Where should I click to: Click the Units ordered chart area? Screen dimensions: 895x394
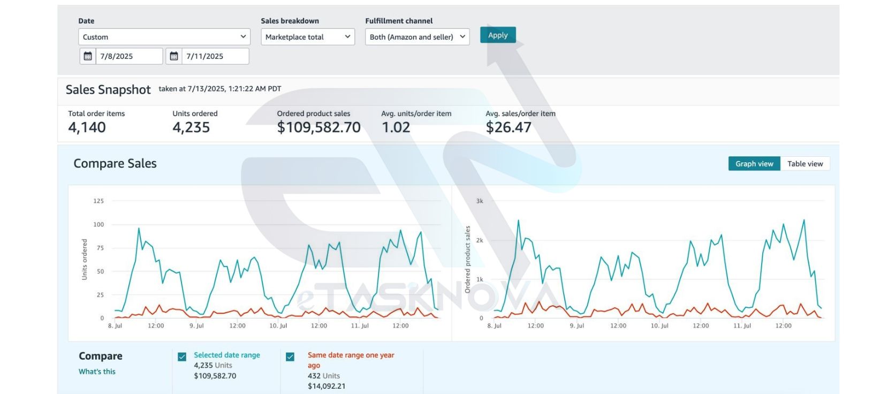point(260,263)
